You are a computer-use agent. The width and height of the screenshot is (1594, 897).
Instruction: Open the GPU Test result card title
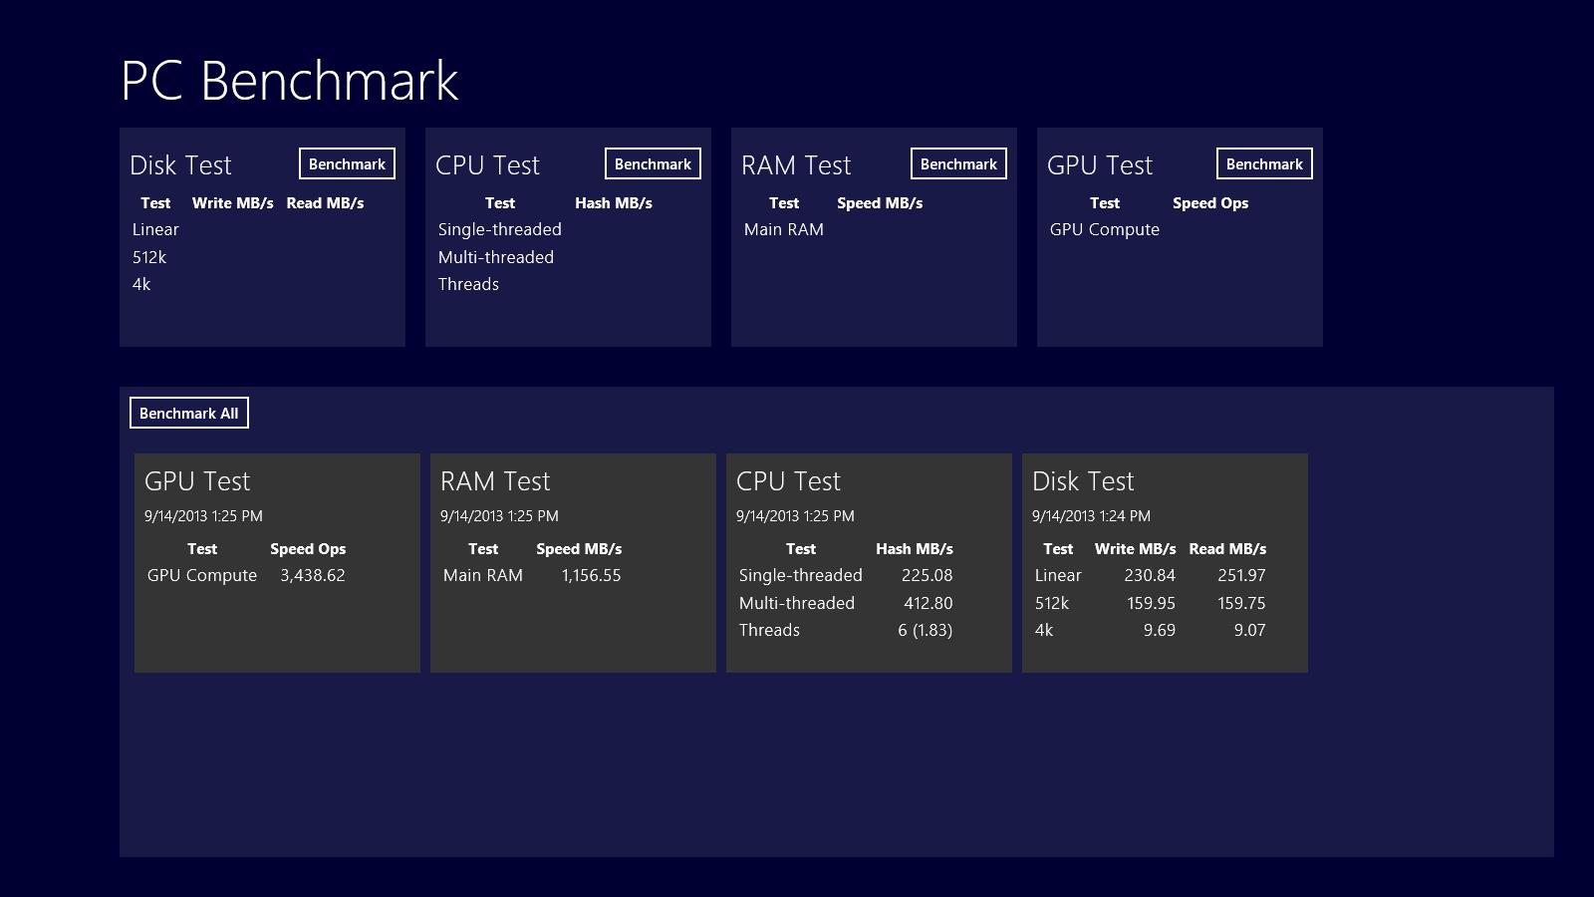click(x=197, y=481)
